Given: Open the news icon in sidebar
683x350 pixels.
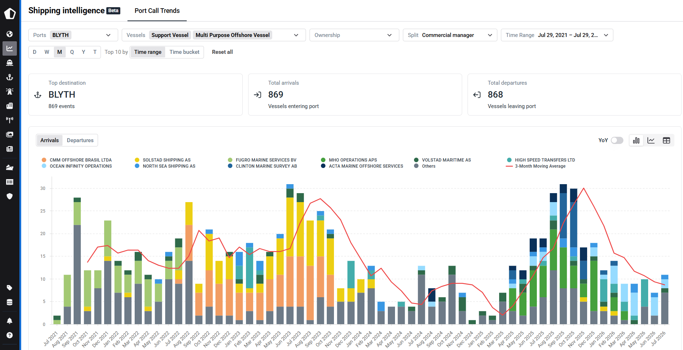Looking at the screenshot, I should [x=10, y=149].
